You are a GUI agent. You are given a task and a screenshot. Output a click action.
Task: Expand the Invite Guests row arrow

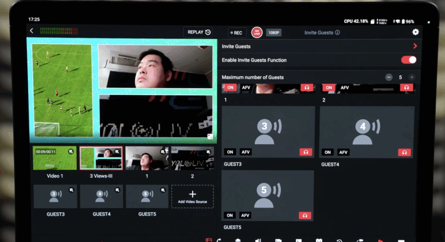tap(415, 46)
